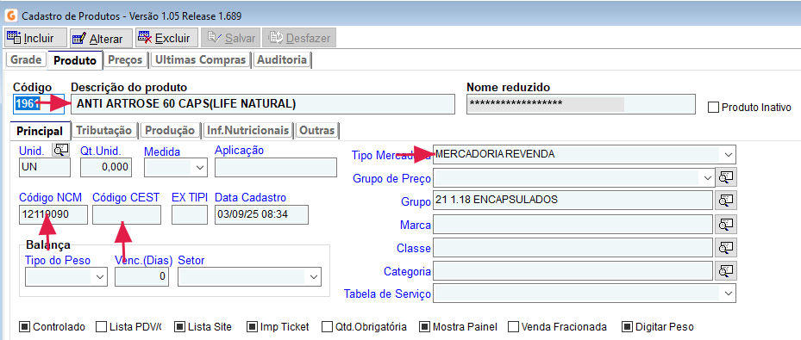Click the disabled Salvar button
The width and height of the screenshot is (801, 340).
pos(231,38)
